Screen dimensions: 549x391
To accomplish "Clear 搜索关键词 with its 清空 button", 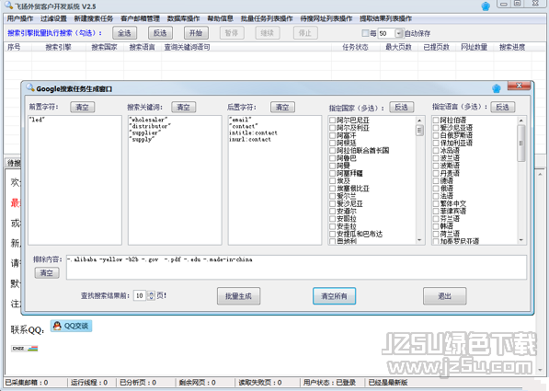I will [x=184, y=108].
